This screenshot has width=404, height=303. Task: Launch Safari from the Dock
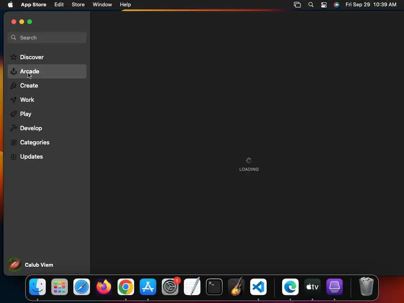tap(82, 287)
